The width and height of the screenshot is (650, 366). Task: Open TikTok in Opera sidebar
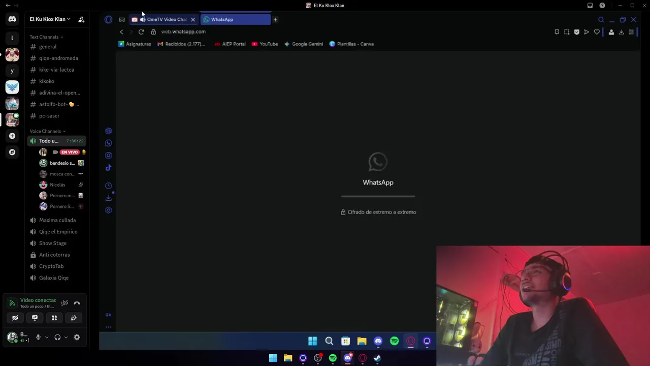pyautogui.click(x=108, y=168)
